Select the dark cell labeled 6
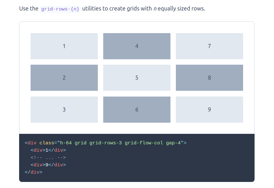The width and height of the screenshot is (274, 188). (137, 110)
